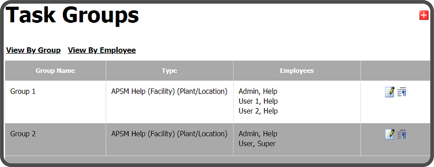Click the Task Groups page heading
This screenshot has width=434, height=167.
72,15
